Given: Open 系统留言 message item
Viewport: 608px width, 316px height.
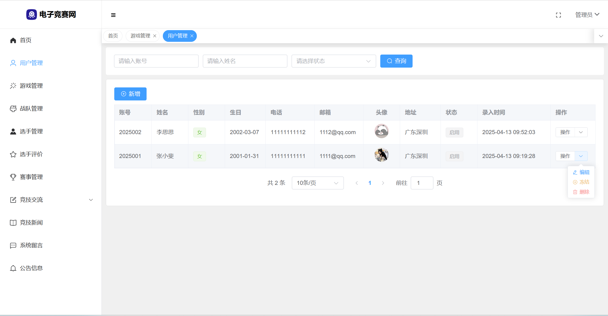Looking at the screenshot, I should click(31, 245).
